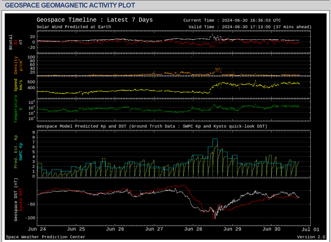Click the 'Pred. Est. Kp' axis label
Screen dimensions: 331x242
[x=16, y=152]
